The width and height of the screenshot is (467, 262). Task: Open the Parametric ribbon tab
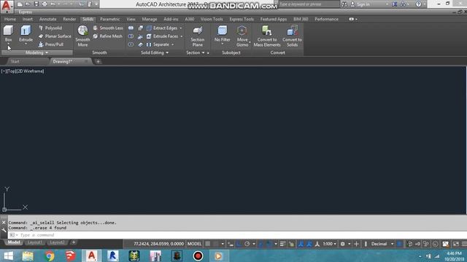[110, 19]
